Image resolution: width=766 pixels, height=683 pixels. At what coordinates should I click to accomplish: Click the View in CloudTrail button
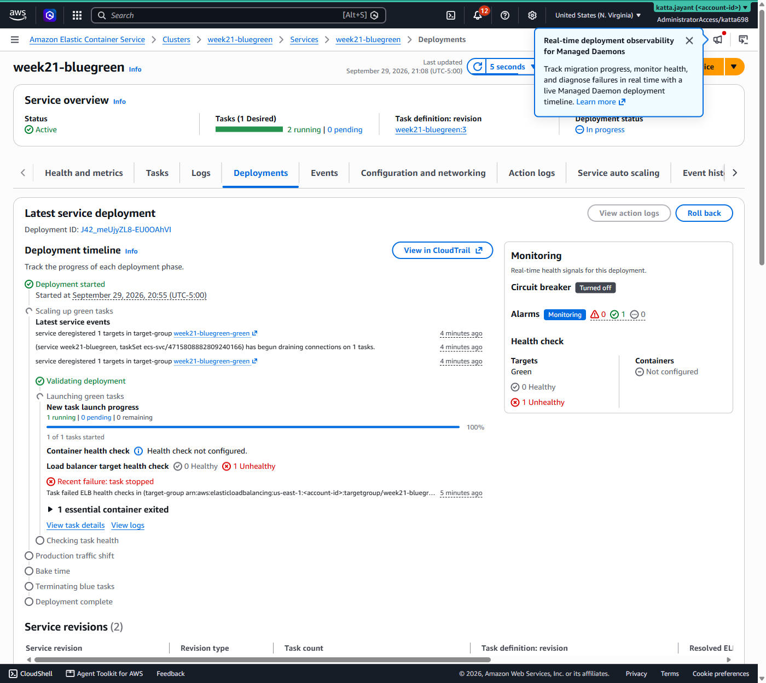[443, 250]
